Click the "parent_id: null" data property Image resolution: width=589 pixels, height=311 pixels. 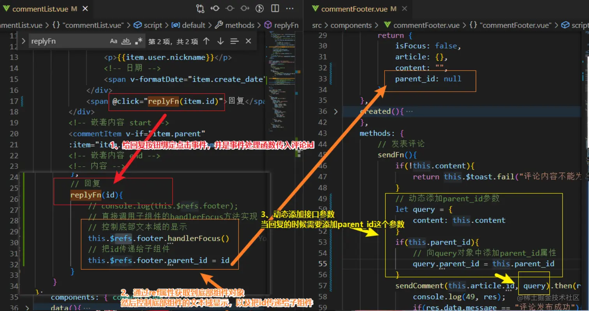428,79
